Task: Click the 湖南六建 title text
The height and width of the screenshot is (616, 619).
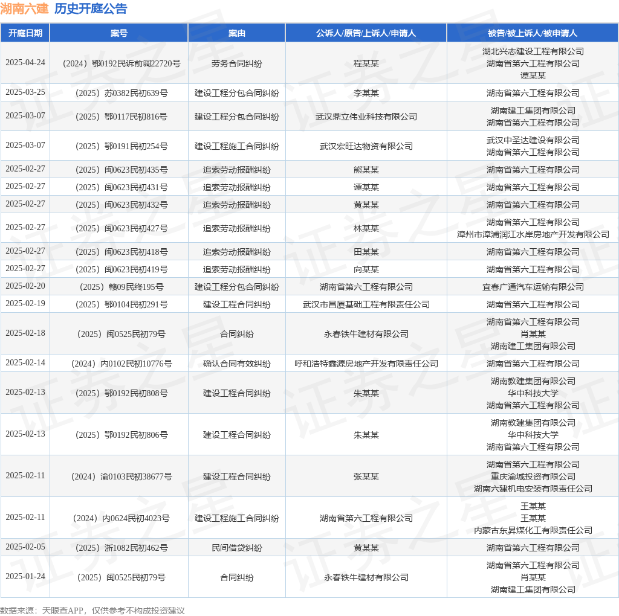Action: tap(24, 8)
